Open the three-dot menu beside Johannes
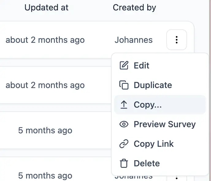This screenshot has height=181, width=211. point(177,40)
